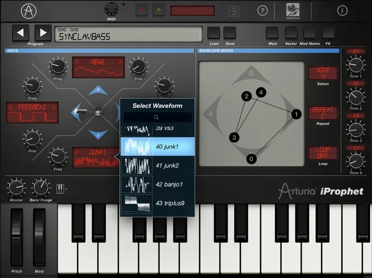Switch to the Vector tab

click(291, 33)
